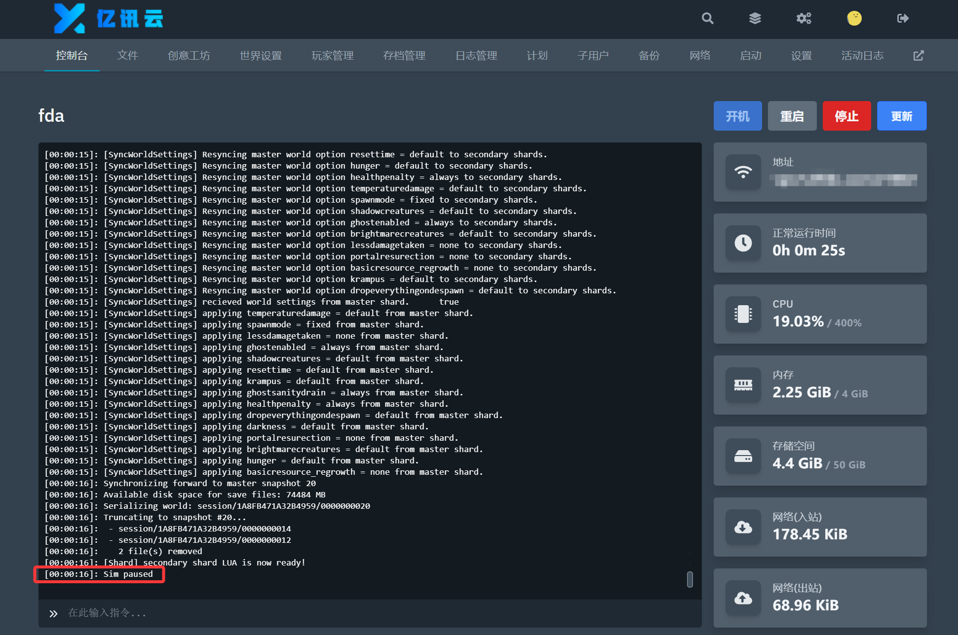The width and height of the screenshot is (958, 635).
Task: Open external link icon in tab bar
Action: (x=918, y=56)
